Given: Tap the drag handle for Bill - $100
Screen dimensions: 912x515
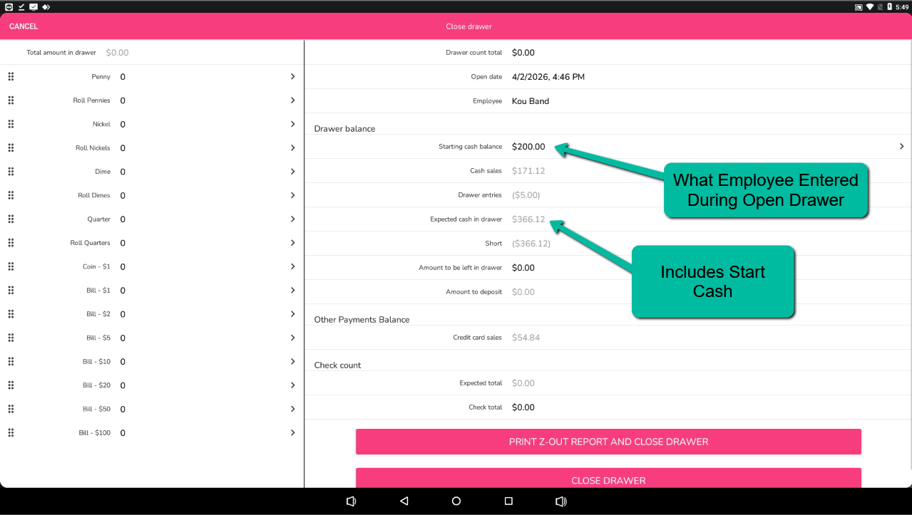Looking at the screenshot, I should [x=11, y=433].
